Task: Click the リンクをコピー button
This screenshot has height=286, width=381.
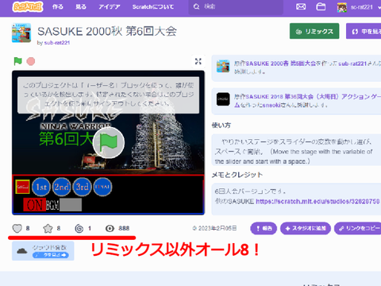Action: (358, 228)
